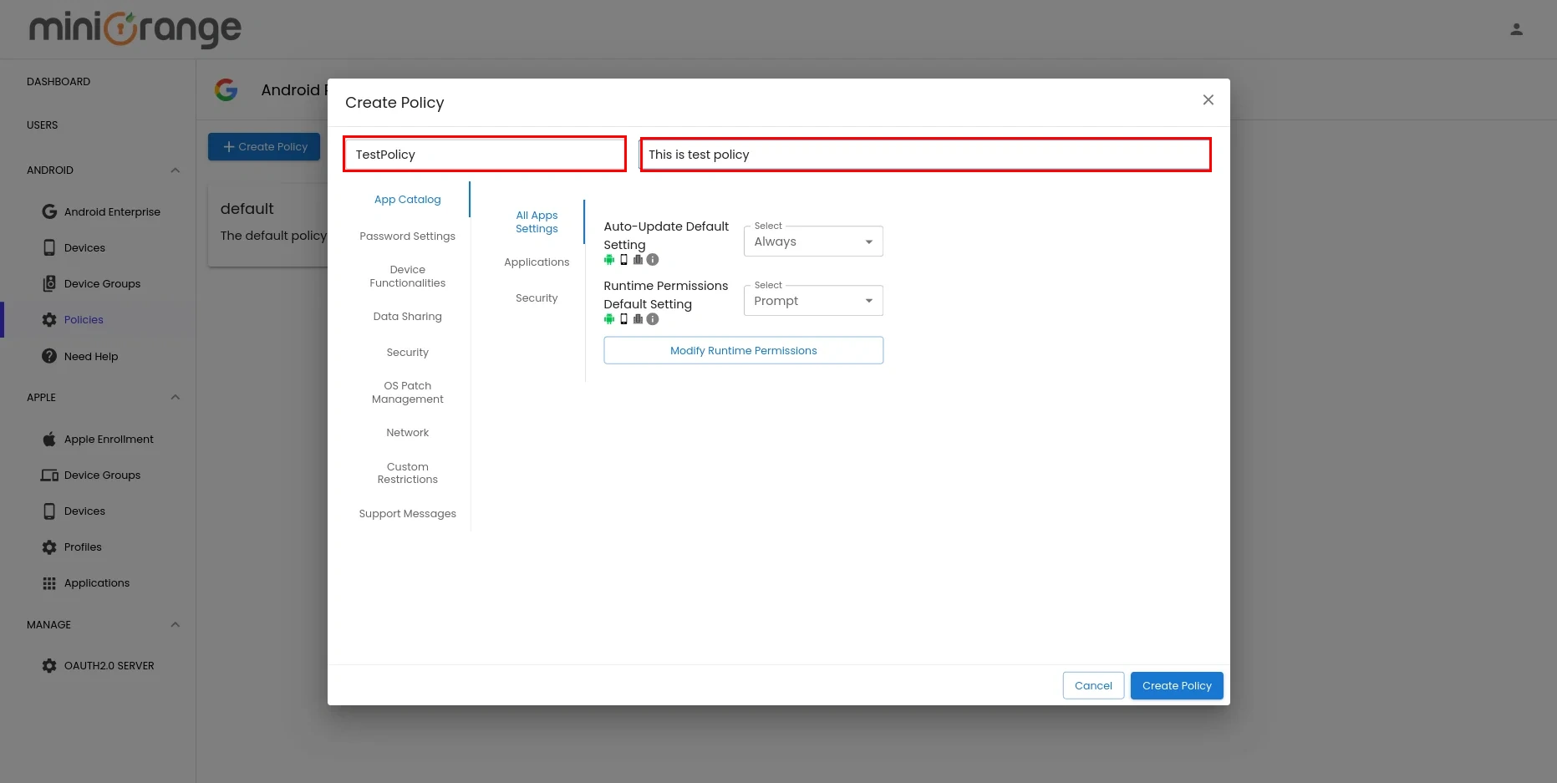
Task: Click the info icon beside Auto-Update Default Setting
Action: pyautogui.click(x=653, y=259)
